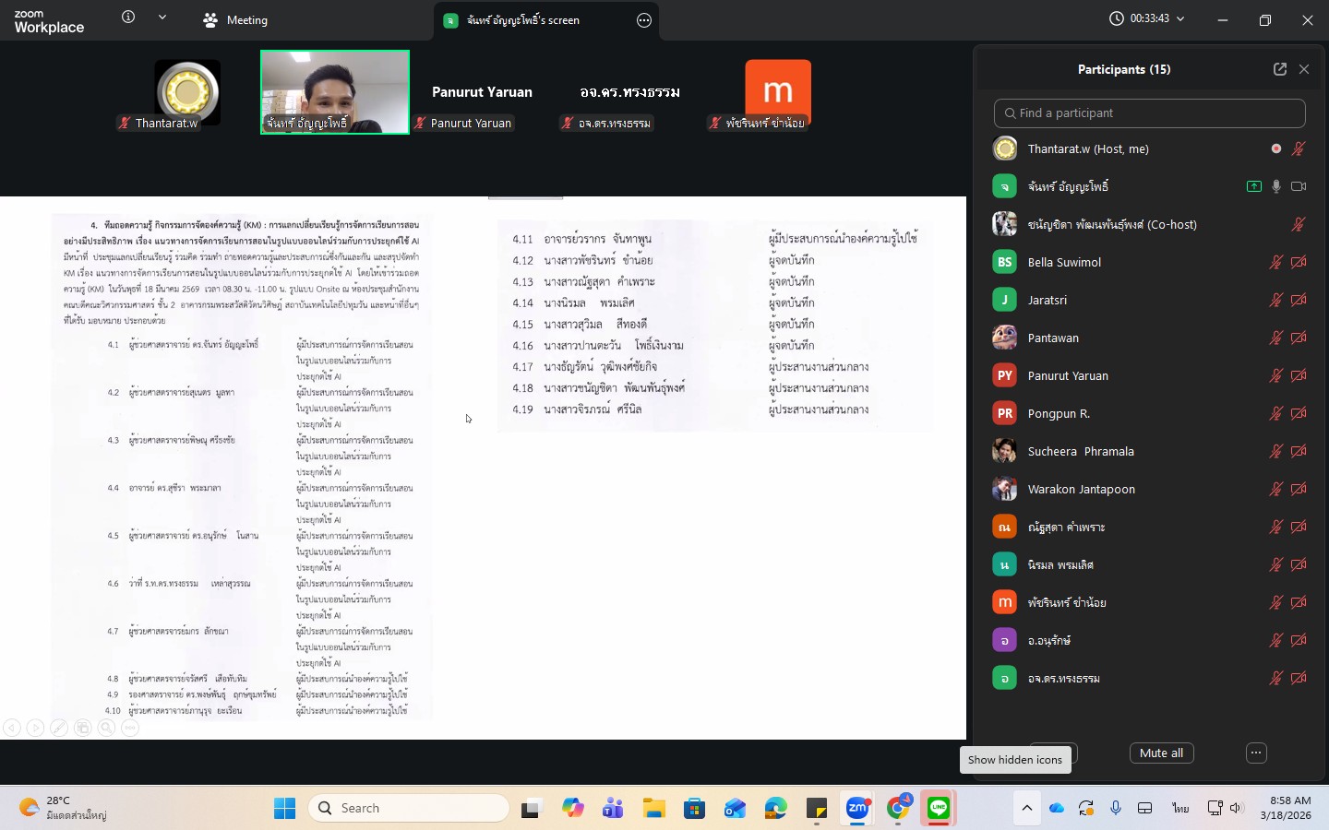The width and height of the screenshot is (1329, 830).
Task: Click muted mic on Bella Suwimol row
Action: pyautogui.click(x=1276, y=262)
